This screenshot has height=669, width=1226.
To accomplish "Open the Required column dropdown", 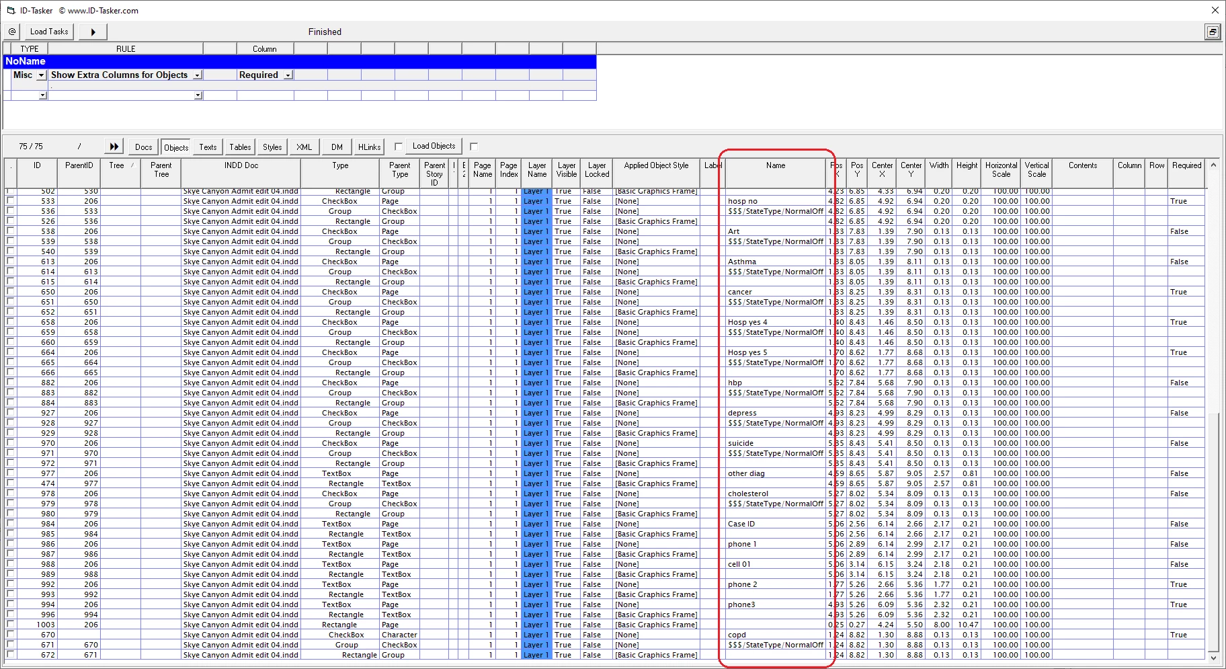I will (x=288, y=75).
